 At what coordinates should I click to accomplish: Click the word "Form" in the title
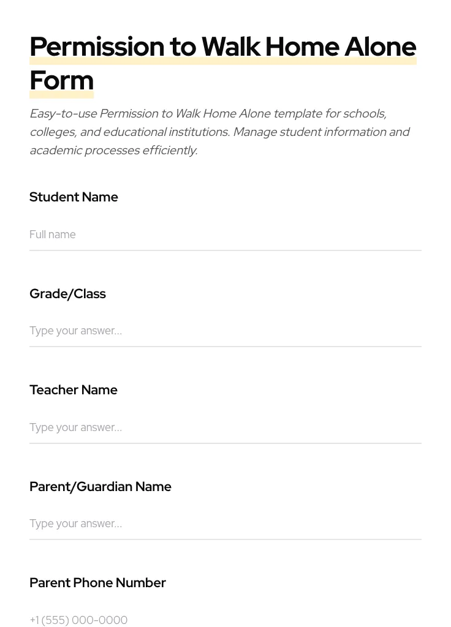point(61,81)
